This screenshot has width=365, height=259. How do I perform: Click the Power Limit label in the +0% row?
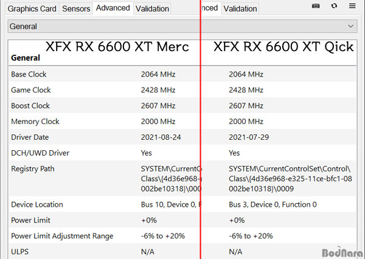30,220
